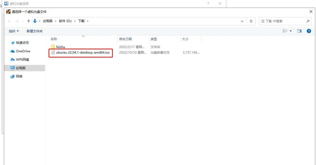Click the details view icon
The width and height of the screenshot is (316, 165).
pos(285,31)
